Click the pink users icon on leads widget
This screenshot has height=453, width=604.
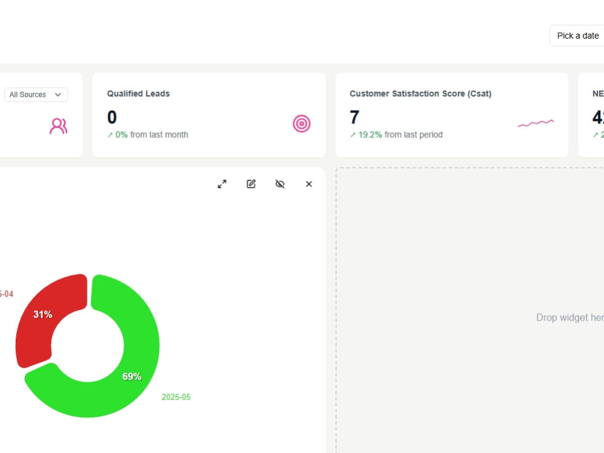57,126
